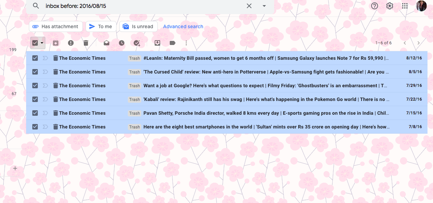Toggle importance marker on 7/22/16 email

coord(45,99)
